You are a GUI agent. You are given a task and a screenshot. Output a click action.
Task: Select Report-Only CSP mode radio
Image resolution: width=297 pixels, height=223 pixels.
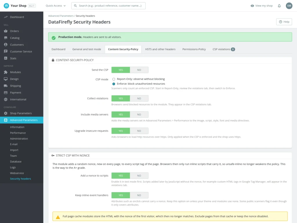coord(114,79)
